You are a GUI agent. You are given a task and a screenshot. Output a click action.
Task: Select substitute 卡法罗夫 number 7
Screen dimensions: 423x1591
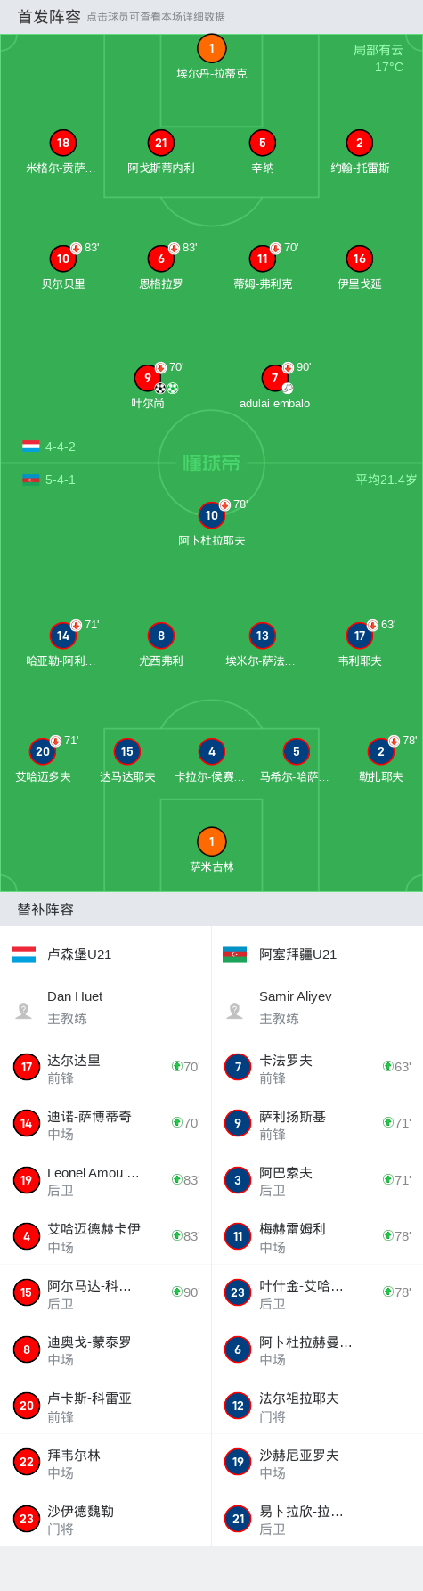point(317,1067)
